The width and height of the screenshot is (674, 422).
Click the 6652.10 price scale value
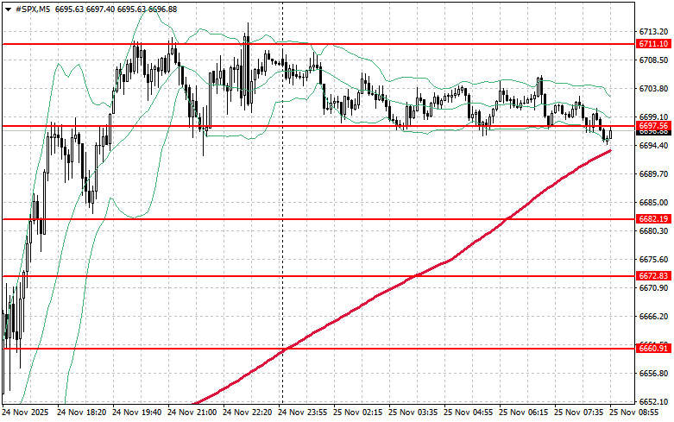click(653, 402)
